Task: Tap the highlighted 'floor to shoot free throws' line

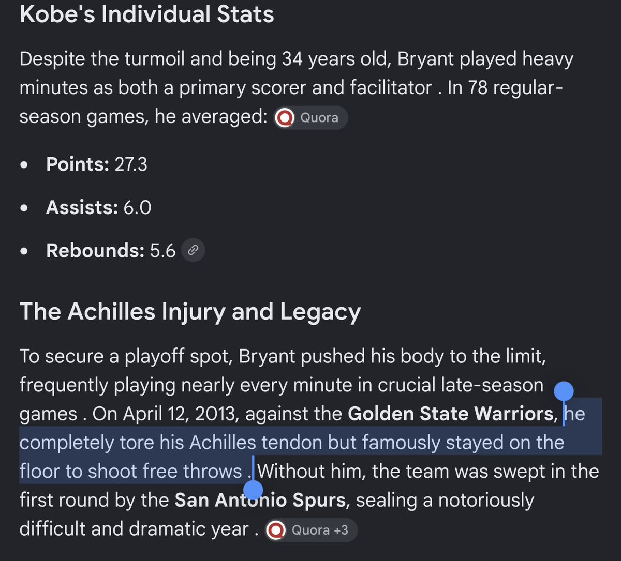Action: point(131,472)
